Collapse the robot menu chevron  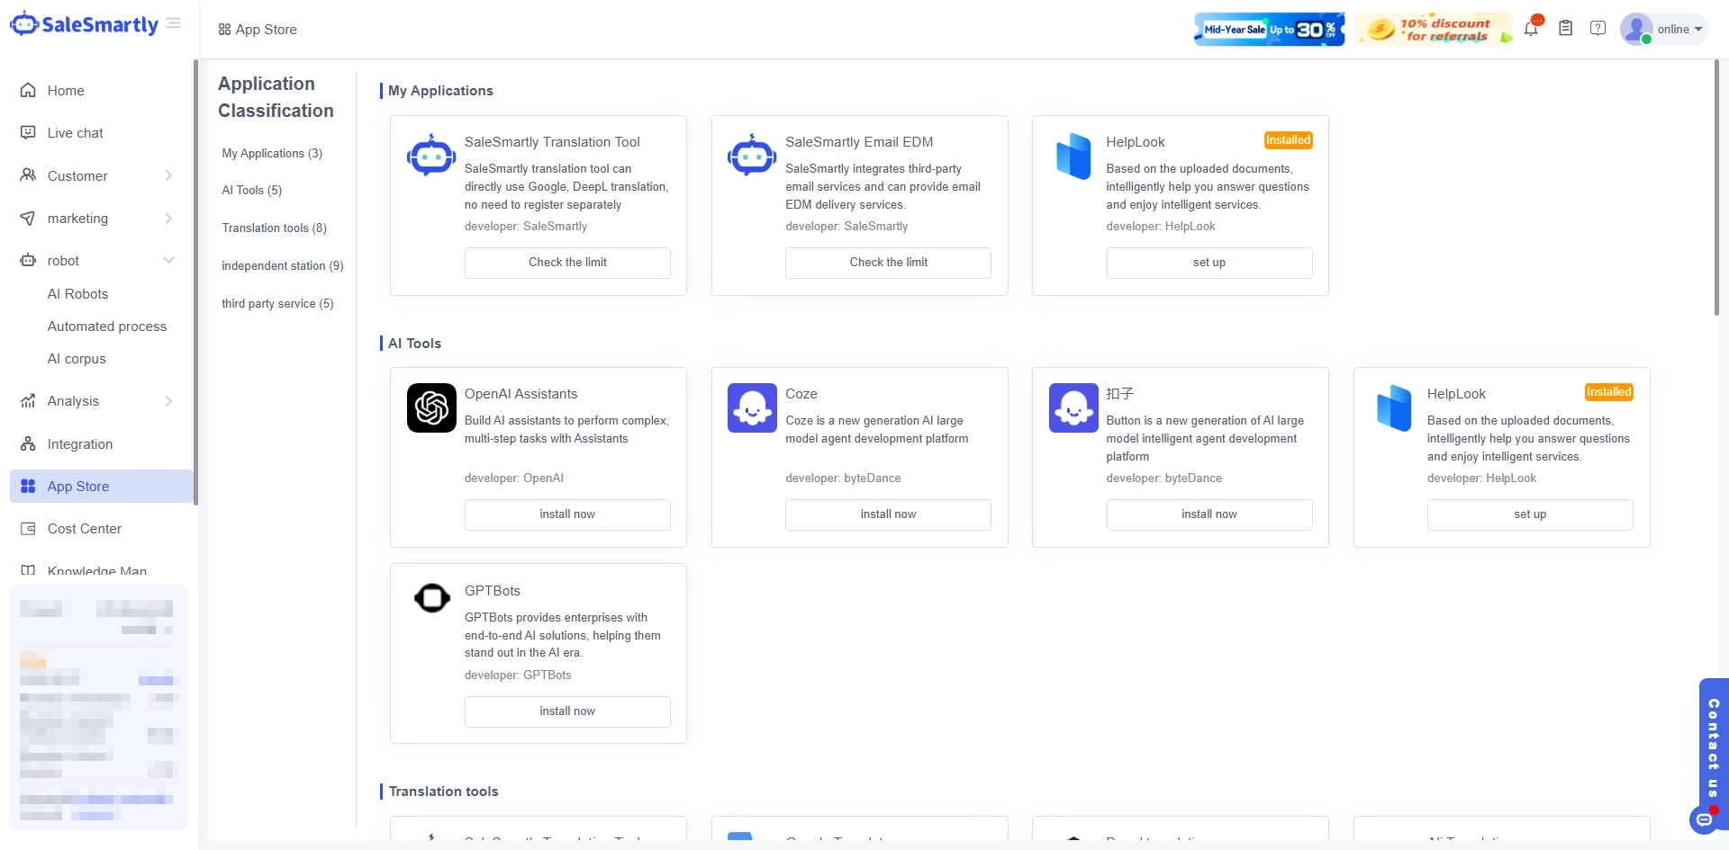pyautogui.click(x=168, y=261)
